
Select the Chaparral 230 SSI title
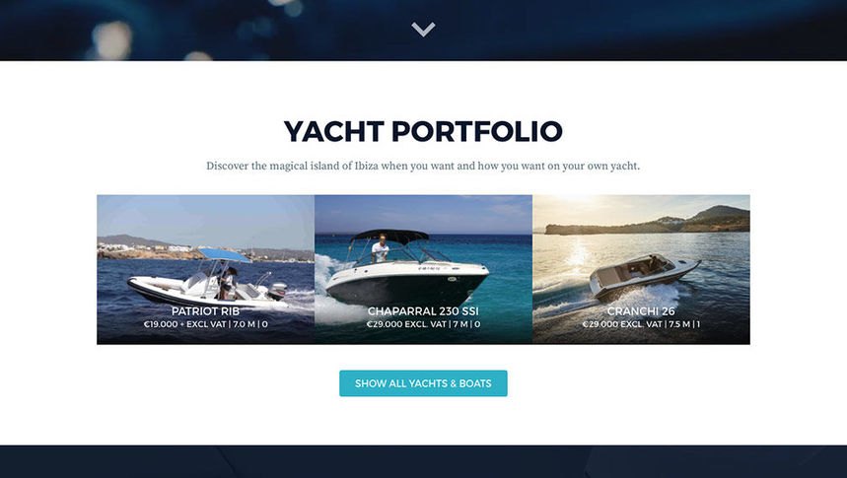click(423, 311)
